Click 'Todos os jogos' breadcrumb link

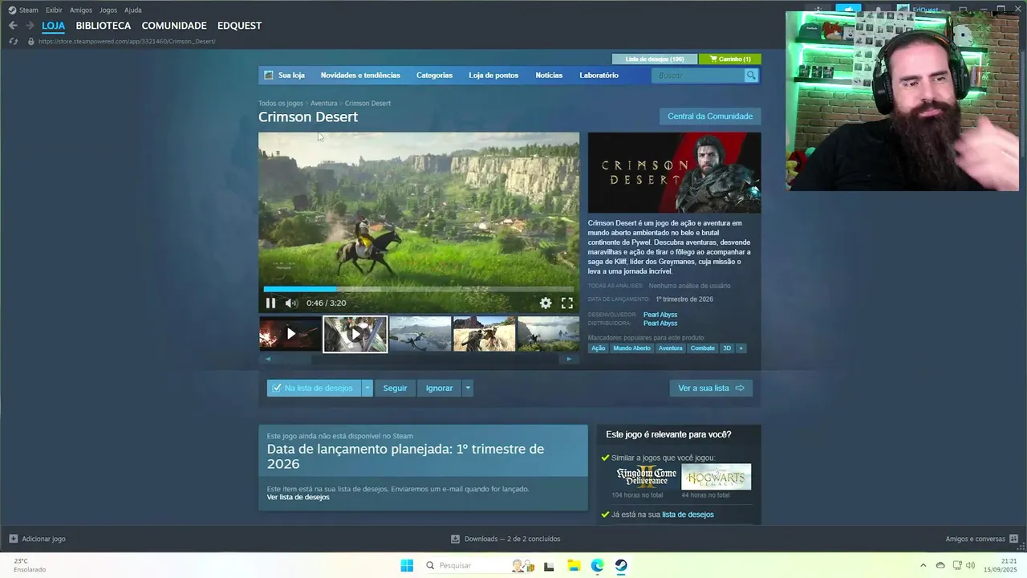(281, 104)
